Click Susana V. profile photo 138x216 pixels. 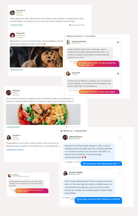9,137
